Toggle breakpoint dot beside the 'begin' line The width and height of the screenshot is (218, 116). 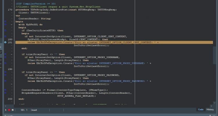pos(5,22)
